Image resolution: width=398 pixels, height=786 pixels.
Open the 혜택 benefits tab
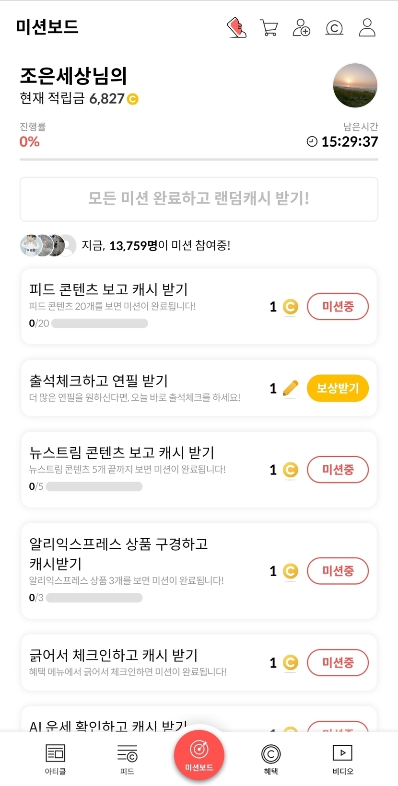point(271,759)
